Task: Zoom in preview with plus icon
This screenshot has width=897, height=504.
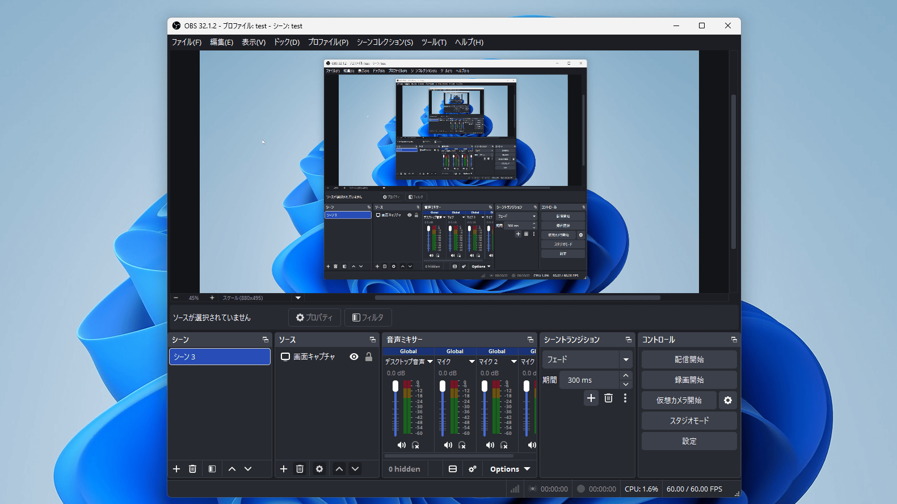Action: 212,298
